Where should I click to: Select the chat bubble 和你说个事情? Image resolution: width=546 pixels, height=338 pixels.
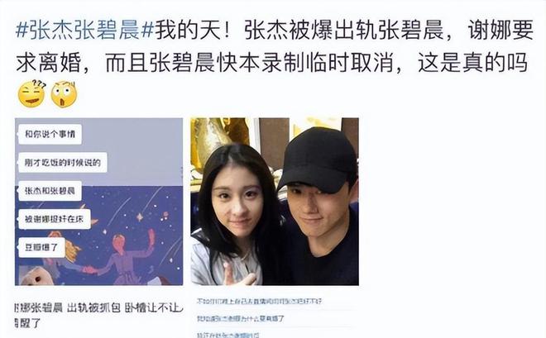[50, 134]
